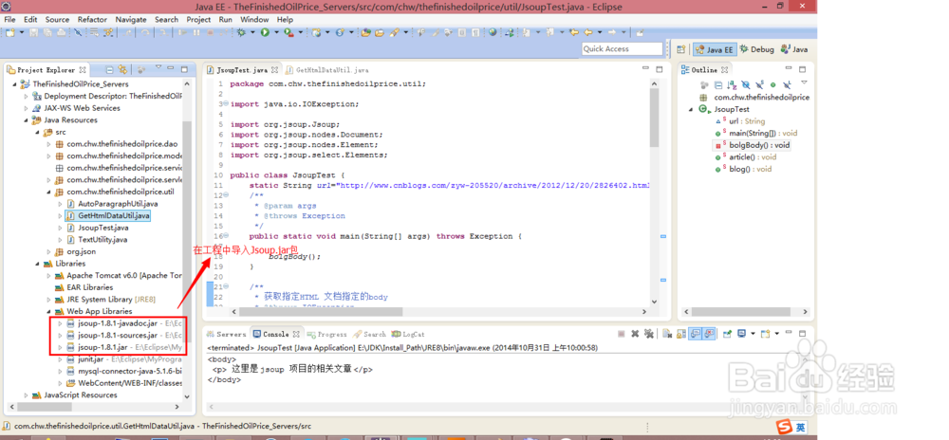The width and height of the screenshot is (949, 440).
Task: Click Clear Console icon
Action: point(667,334)
